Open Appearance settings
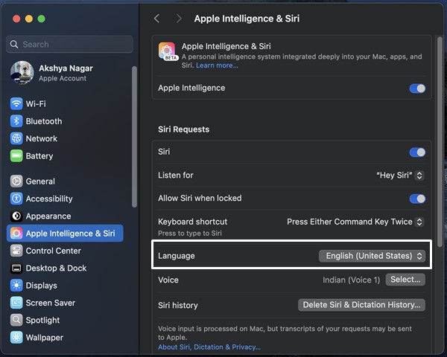Viewport: 447px width, 357px height. (65, 216)
